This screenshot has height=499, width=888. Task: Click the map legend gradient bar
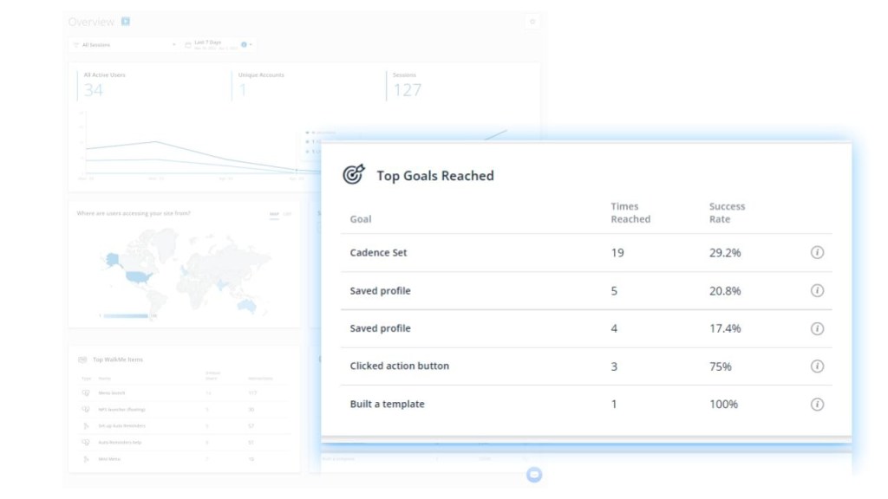[126, 316]
